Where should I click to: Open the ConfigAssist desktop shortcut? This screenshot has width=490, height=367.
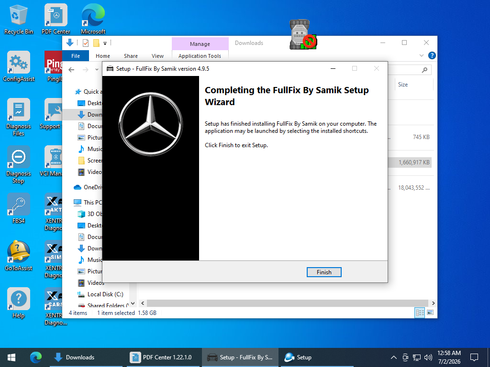[19, 66]
